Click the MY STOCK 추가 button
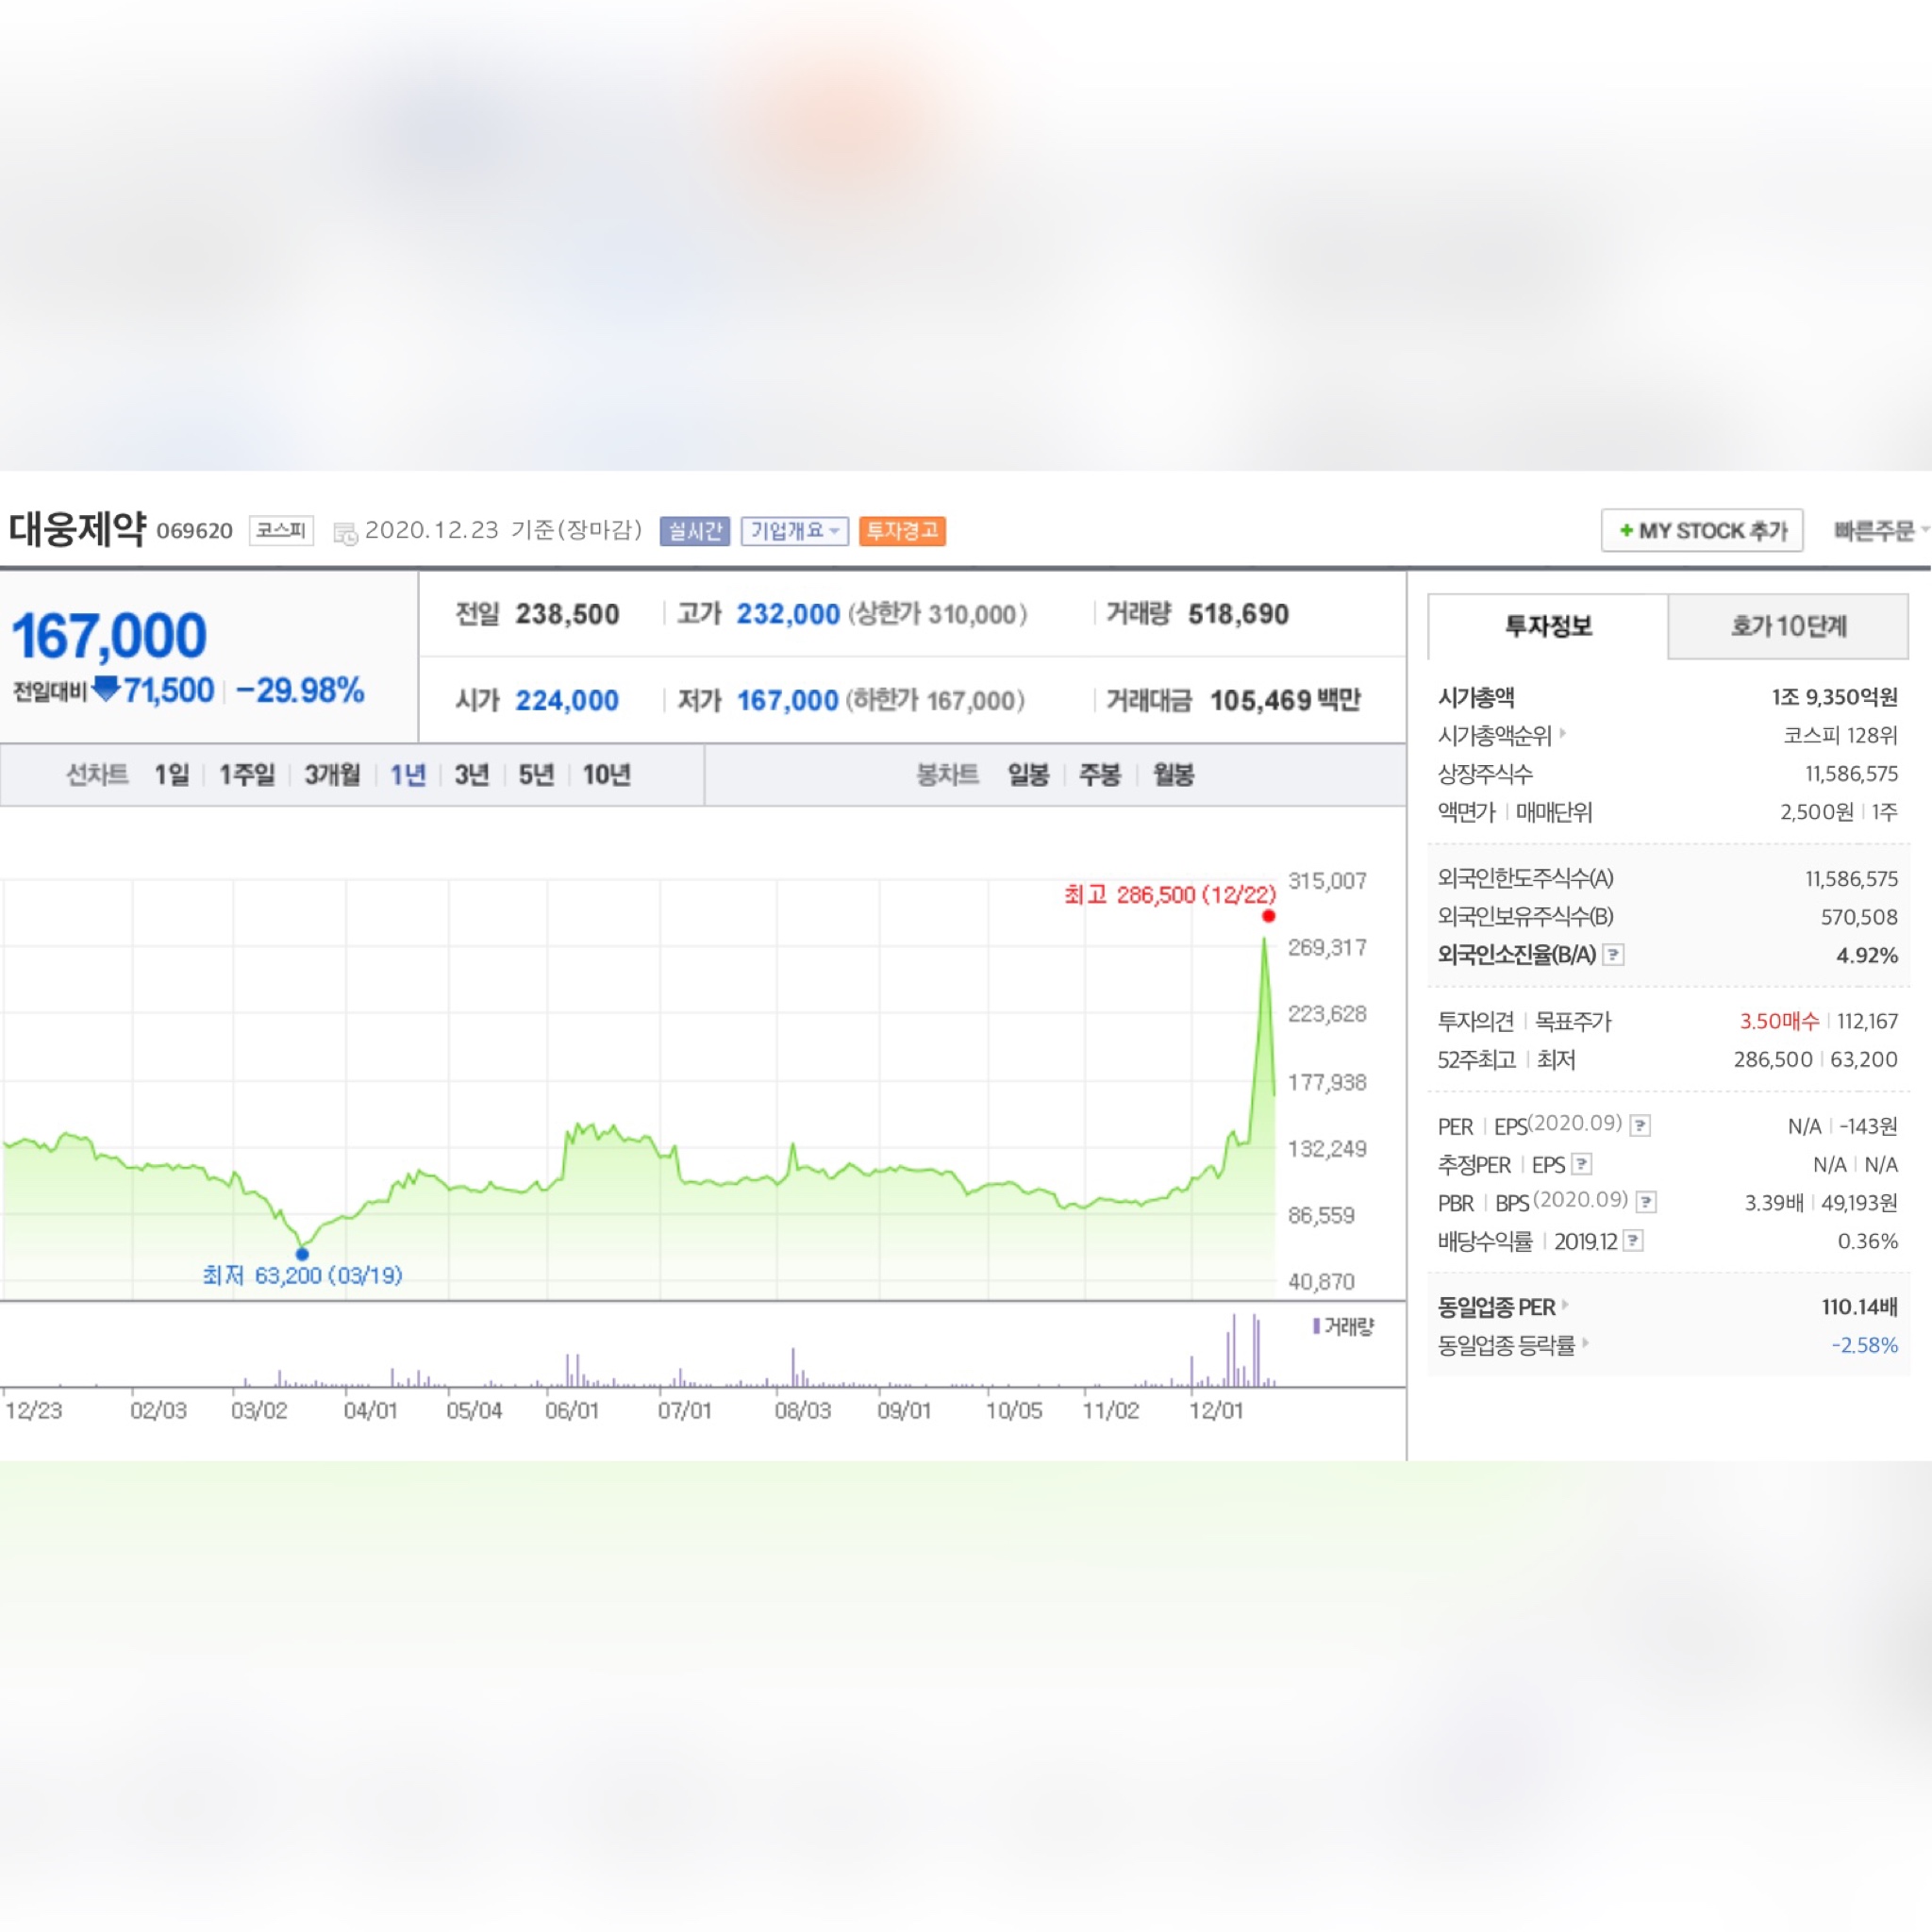Viewport: 1932px width, 1932px height. 1702,530
